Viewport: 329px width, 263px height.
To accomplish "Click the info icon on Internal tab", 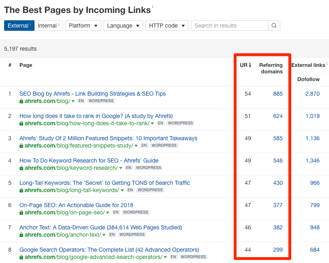I will 59,24.
